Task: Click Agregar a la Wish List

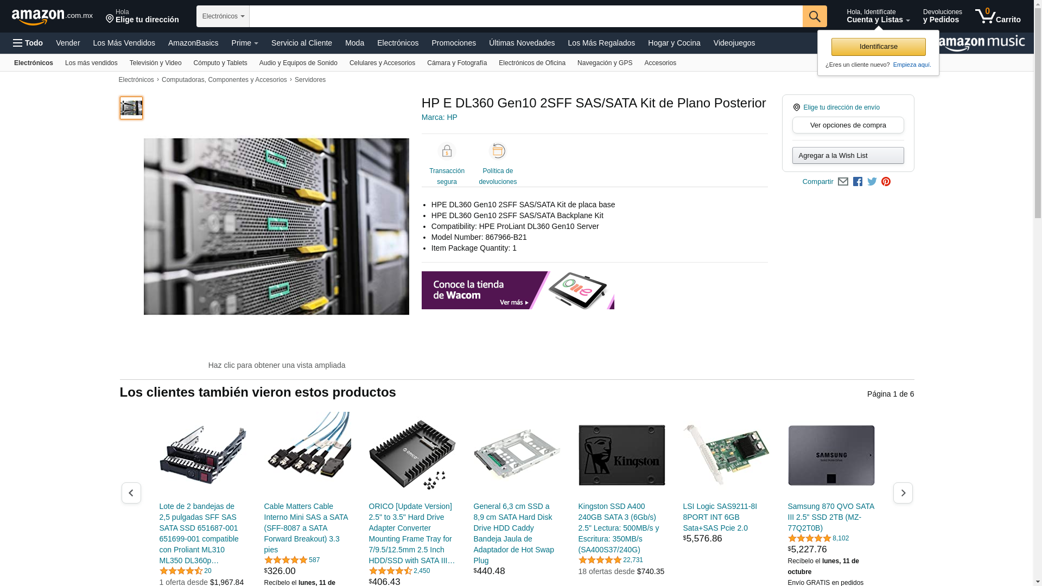Action: tap(848, 156)
